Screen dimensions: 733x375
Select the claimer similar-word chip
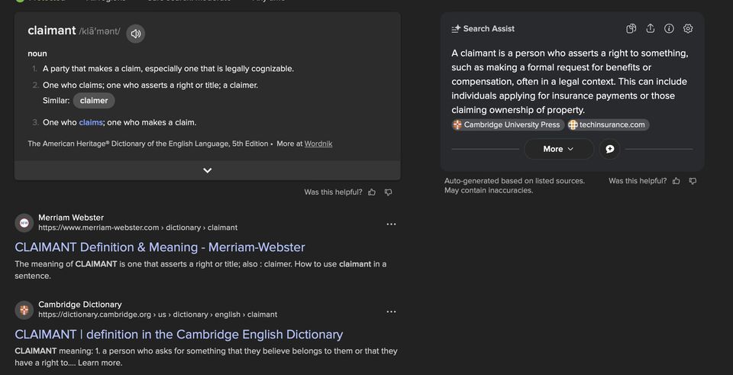[x=94, y=101]
